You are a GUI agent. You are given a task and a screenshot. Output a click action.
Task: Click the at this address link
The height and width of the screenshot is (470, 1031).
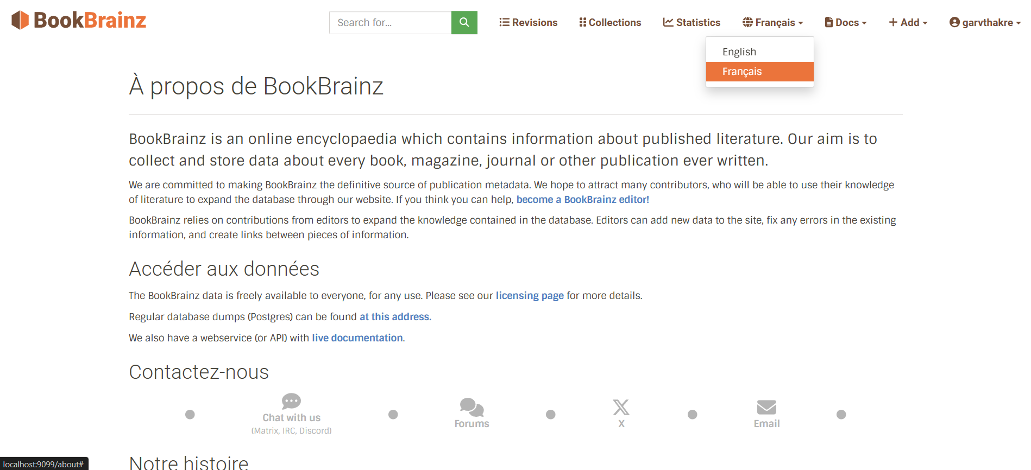pyautogui.click(x=395, y=317)
